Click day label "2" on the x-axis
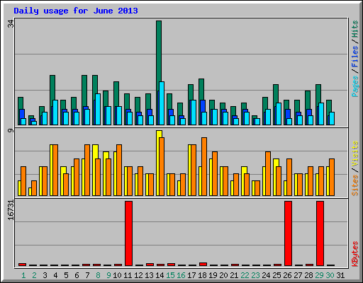363x283 pixels. 34,275
